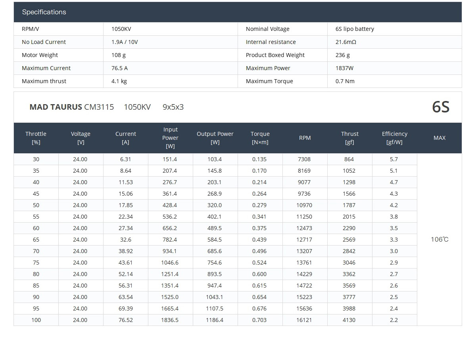476x339 pixels.
Task: Click the Input Power [W] column header
Action: click(170, 138)
